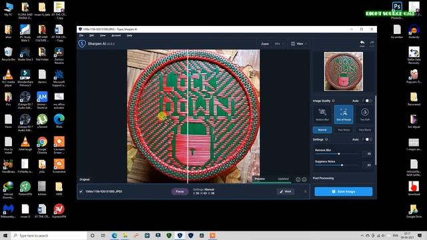The width and height of the screenshot is (427, 240).
Task: Click the right panel vertical scrollbar
Action: tap(376, 131)
